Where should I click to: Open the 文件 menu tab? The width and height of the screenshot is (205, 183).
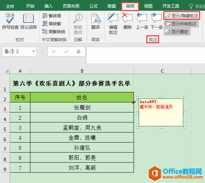click(10, 6)
